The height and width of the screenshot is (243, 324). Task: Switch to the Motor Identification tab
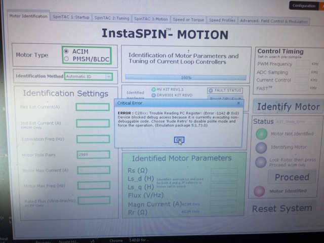pyautogui.click(x=28, y=16)
